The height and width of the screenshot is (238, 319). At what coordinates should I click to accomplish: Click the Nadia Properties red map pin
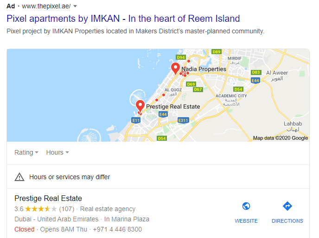[176, 69]
